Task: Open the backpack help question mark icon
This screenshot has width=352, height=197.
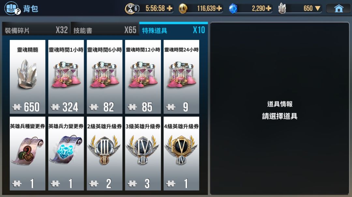Action: [x=18, y=12]
